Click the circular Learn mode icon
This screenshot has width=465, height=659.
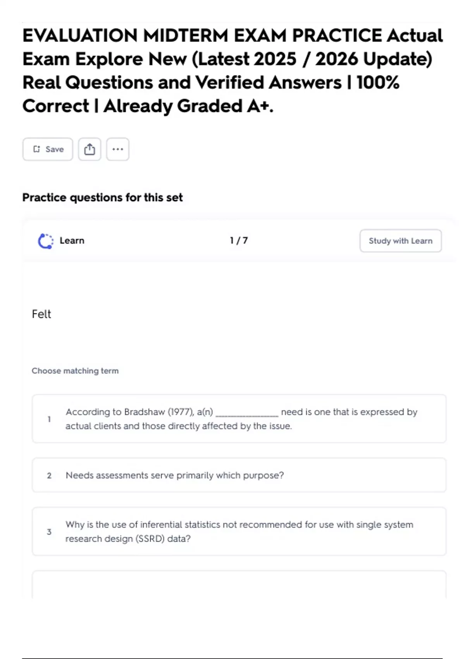45,241
